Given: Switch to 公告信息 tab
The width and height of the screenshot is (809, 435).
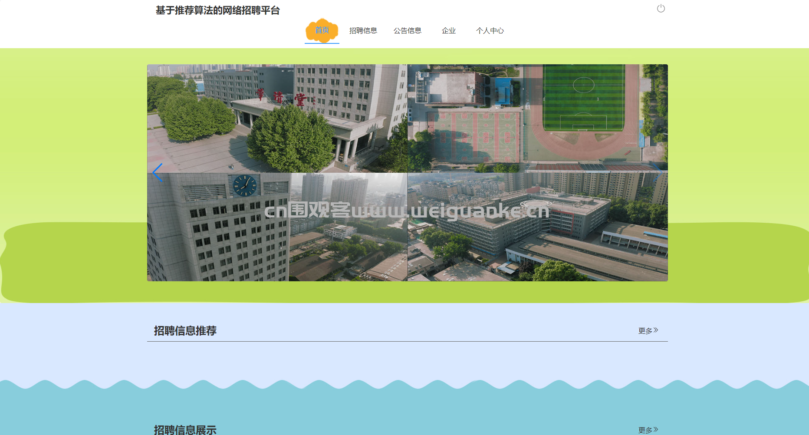Looking at the screenshot, I should pos(407,30).
